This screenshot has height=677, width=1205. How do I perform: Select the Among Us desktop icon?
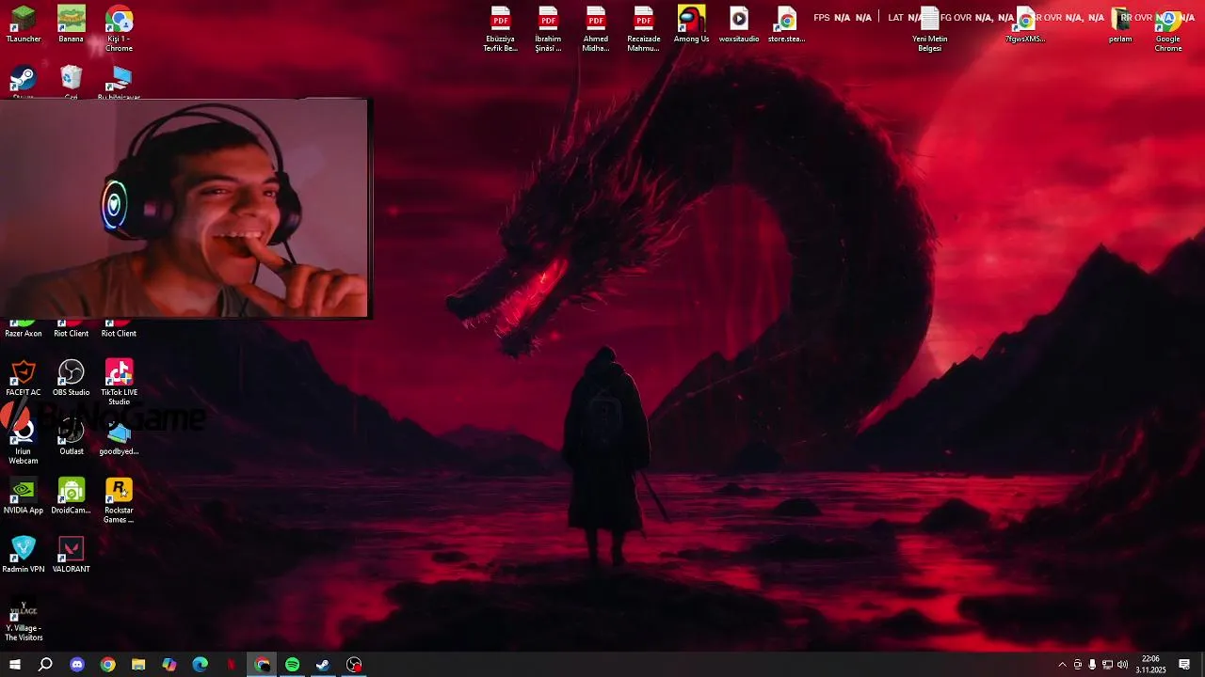point(691,24)
